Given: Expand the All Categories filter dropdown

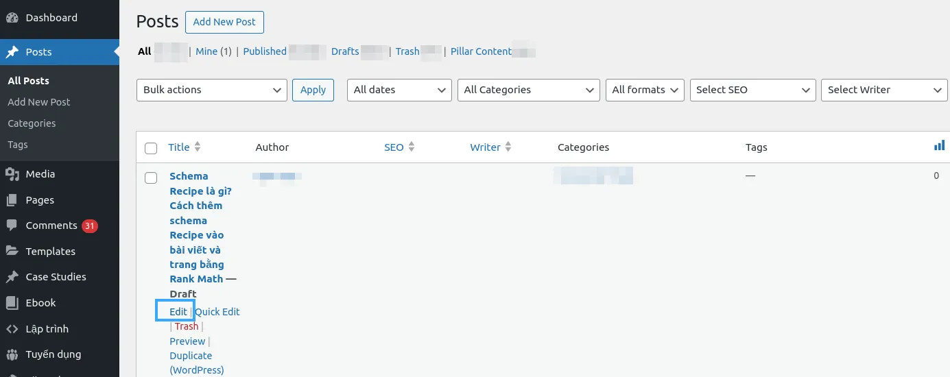Looking at the screenshot, I should [x=528, y=90].
